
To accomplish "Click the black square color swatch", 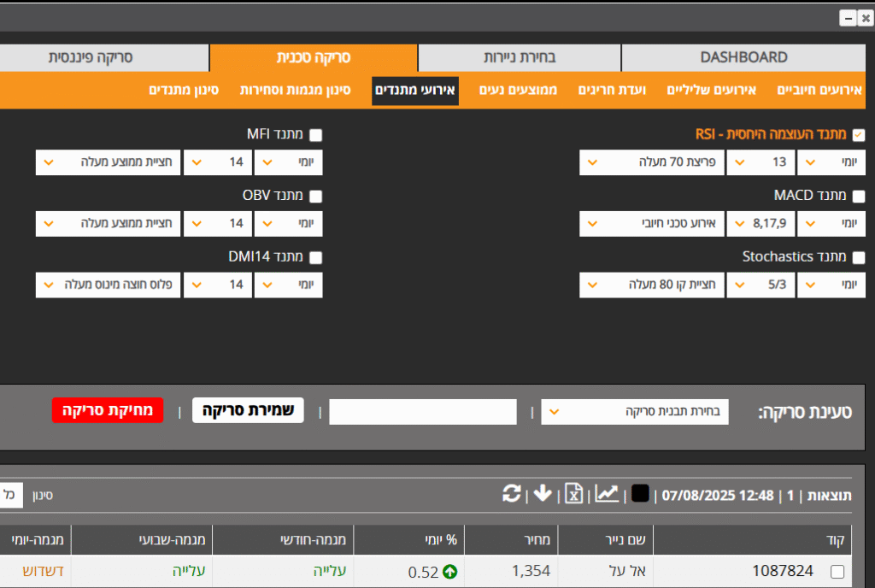I will [x=640, y=494].
